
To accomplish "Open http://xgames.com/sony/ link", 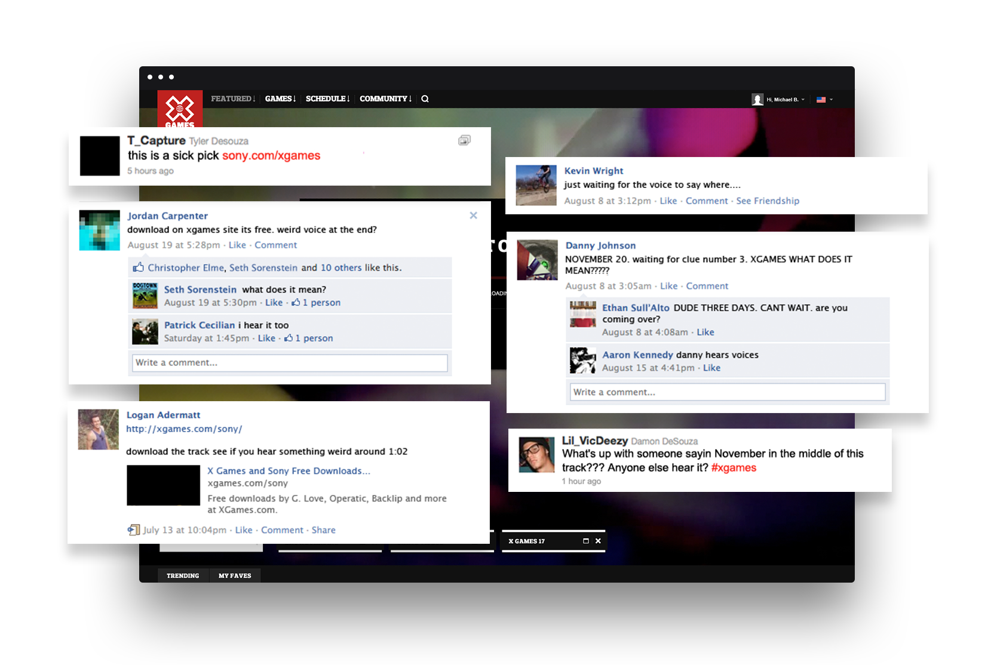I will [x=184, y=429].
